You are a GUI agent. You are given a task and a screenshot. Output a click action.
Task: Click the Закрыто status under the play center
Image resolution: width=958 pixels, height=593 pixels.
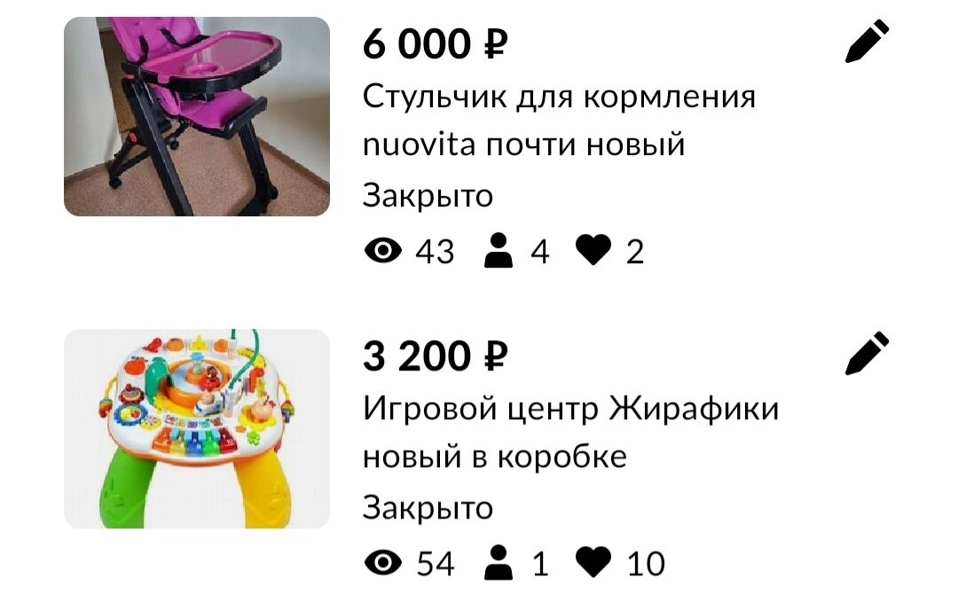428,508
